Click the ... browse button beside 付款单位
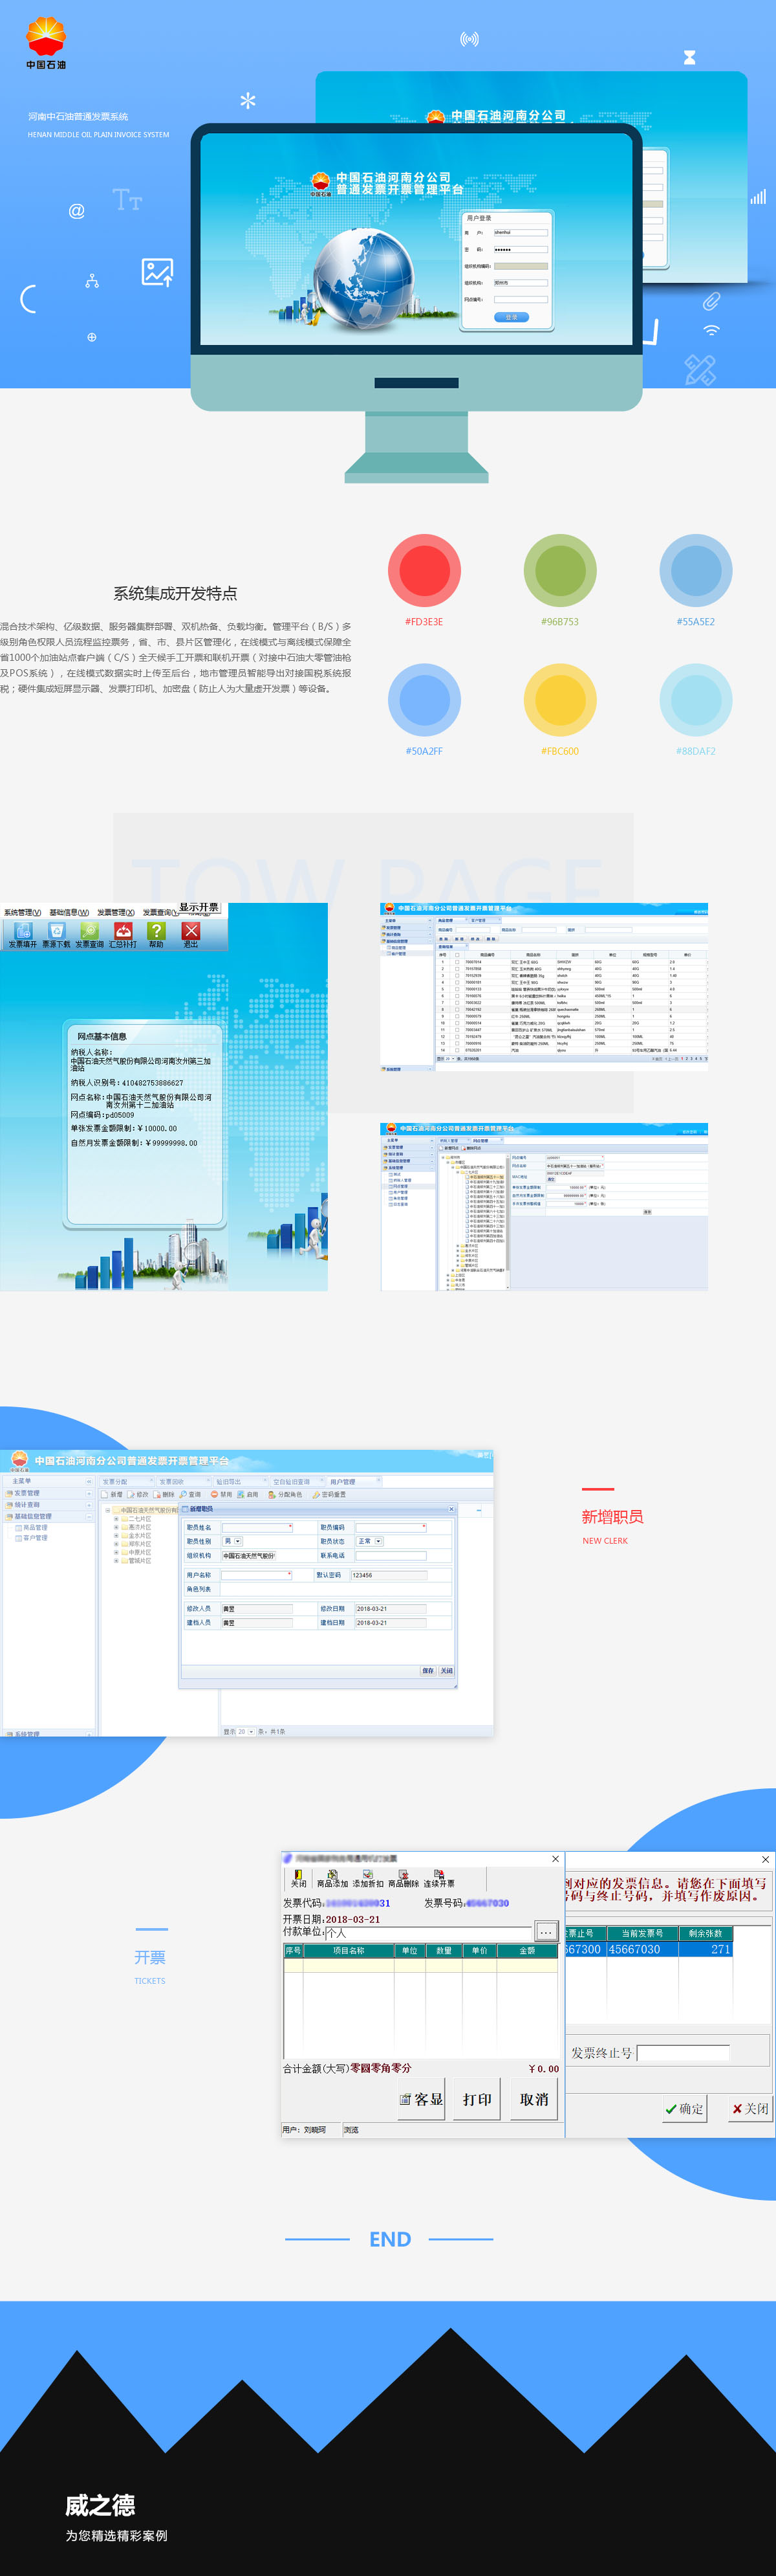 click(x=545, y=1931)
